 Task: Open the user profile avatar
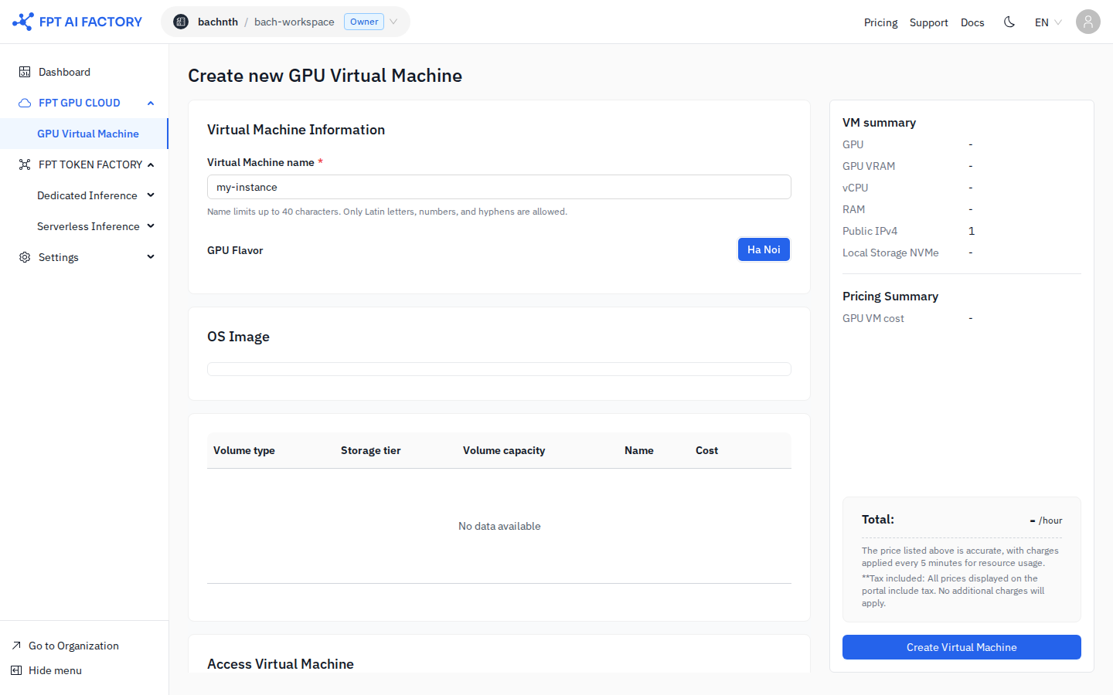tap(1088, 22)
